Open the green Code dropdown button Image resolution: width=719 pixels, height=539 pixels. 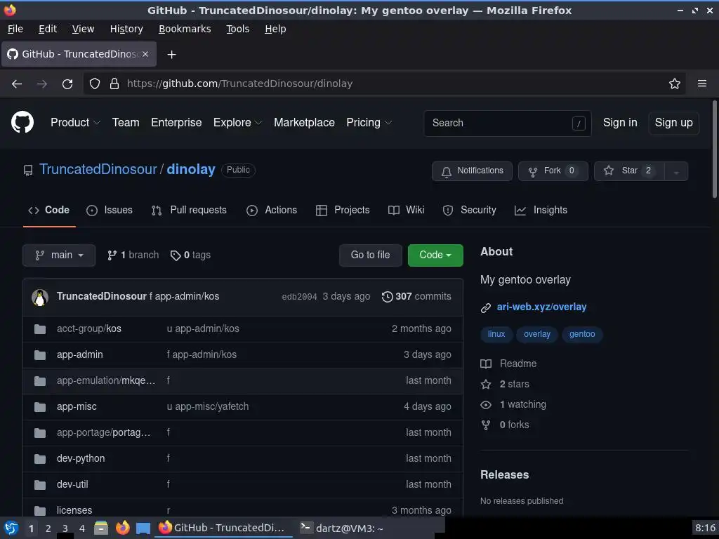click(435, 255)
